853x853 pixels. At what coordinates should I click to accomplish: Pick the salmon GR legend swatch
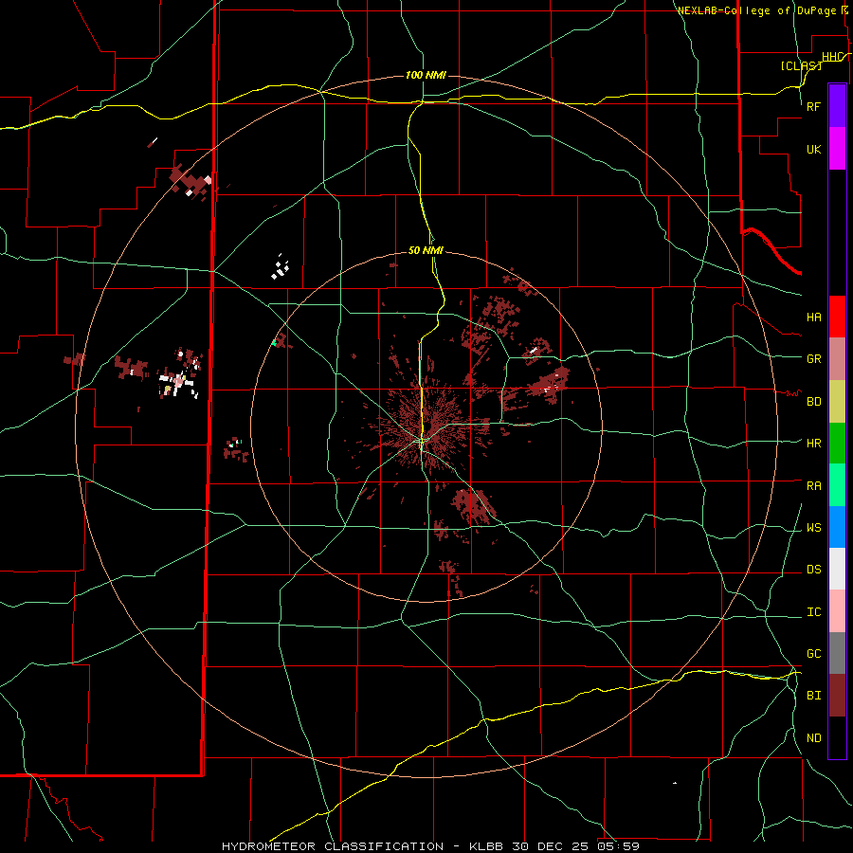click(x=837, y=359)
